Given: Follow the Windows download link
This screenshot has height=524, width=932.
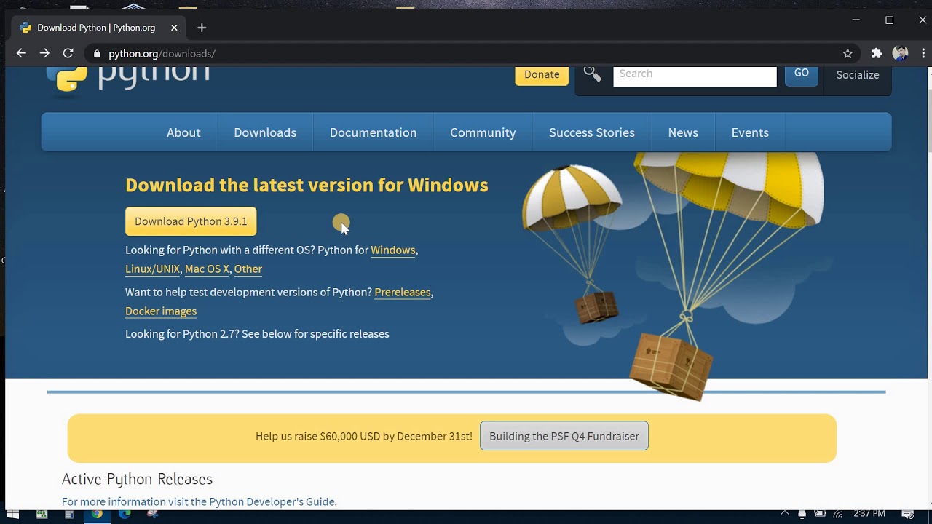Looking at the screenshot, I should coord(393,250).
